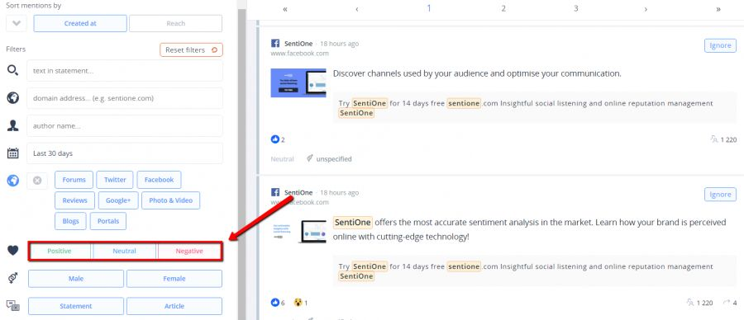Open the sort order dropdown arrow
Image resolution: width=744 pixels, height=320 pixels.
click(17, 23)
